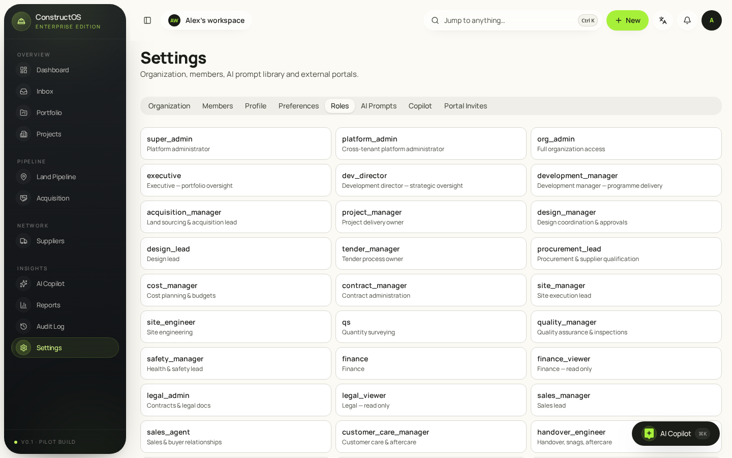Open the Suppliers truck icon

click(23, 241)
